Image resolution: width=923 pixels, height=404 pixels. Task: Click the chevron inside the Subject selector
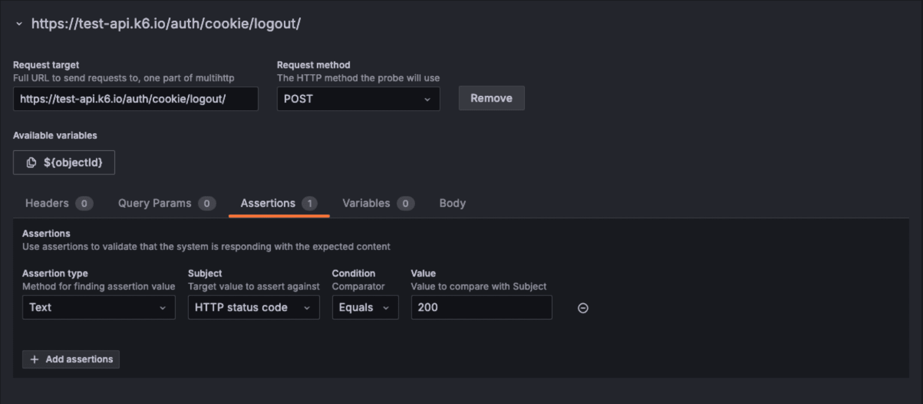click(x=307, y=307)
